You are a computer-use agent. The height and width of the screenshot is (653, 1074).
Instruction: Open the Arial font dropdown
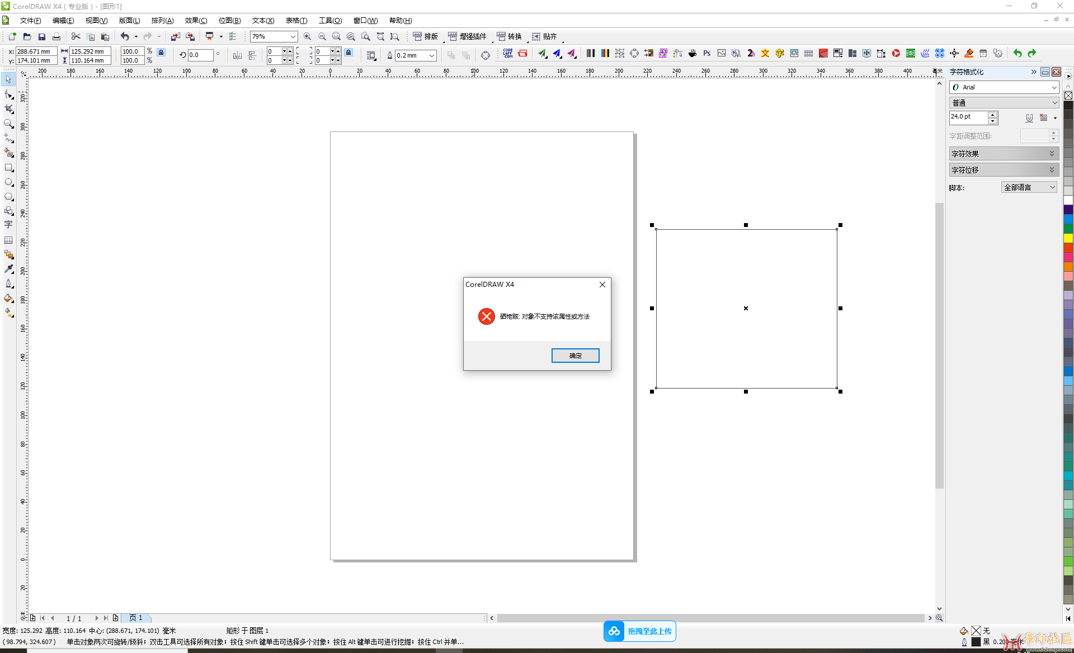tap(1054, 87)
